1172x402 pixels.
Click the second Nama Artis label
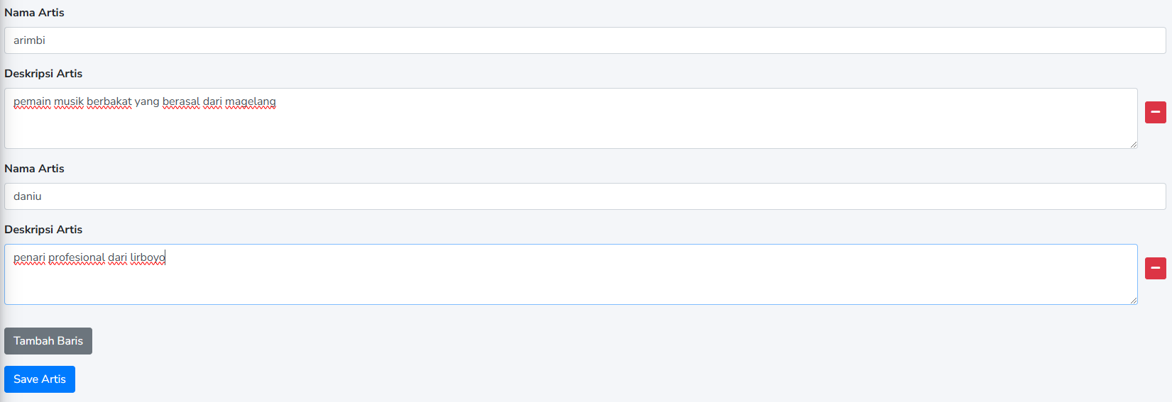[34, 169]
